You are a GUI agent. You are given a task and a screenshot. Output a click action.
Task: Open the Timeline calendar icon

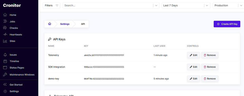click(5, 61)
